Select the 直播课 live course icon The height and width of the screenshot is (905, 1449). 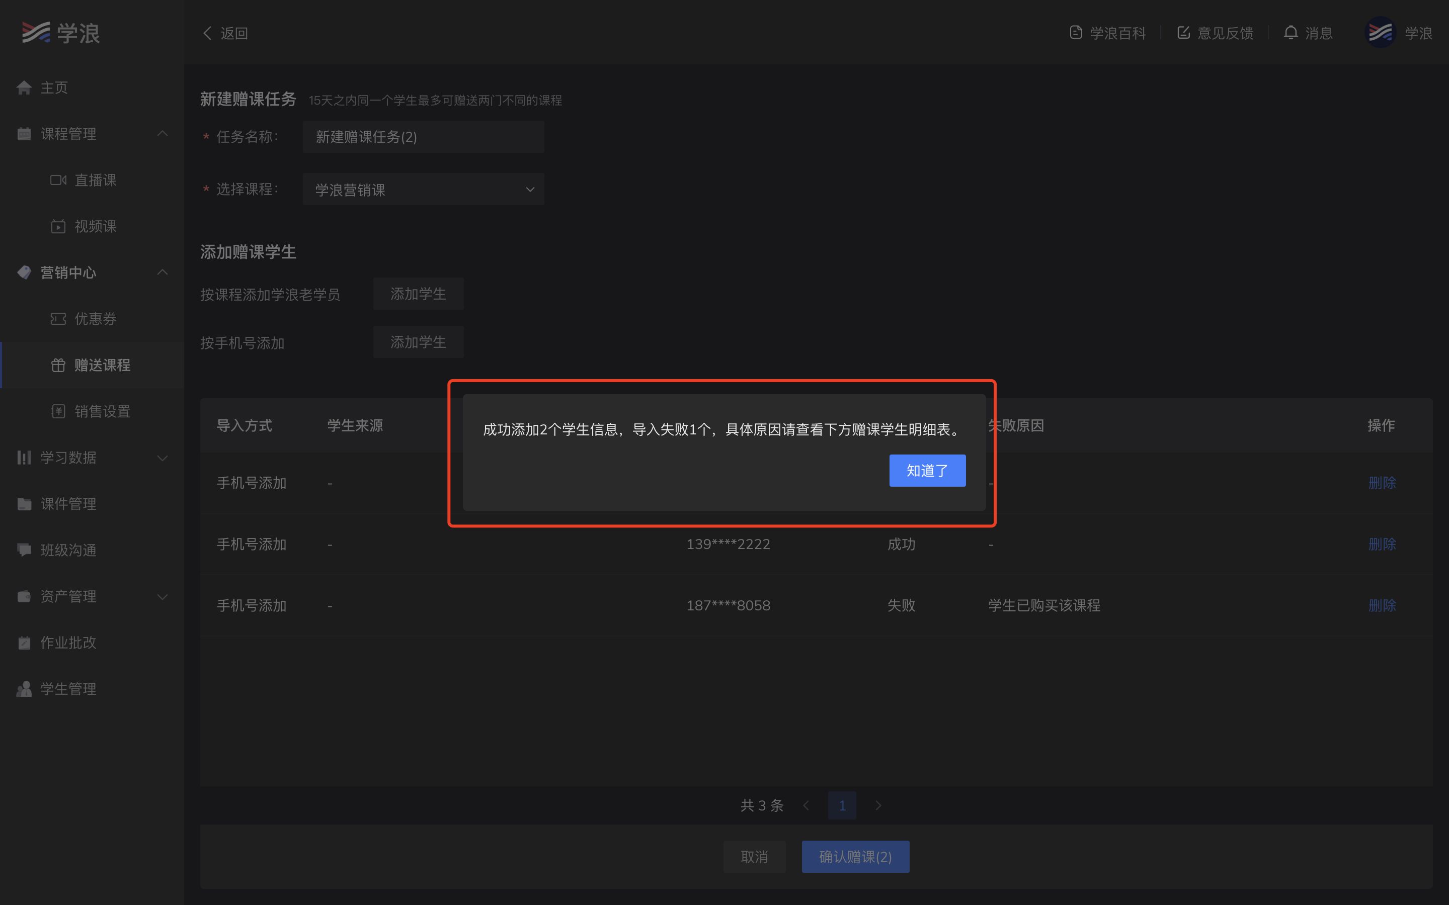tap(57, 179)
